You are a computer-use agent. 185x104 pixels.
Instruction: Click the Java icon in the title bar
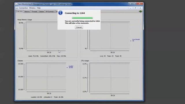(x=16, y=4)
